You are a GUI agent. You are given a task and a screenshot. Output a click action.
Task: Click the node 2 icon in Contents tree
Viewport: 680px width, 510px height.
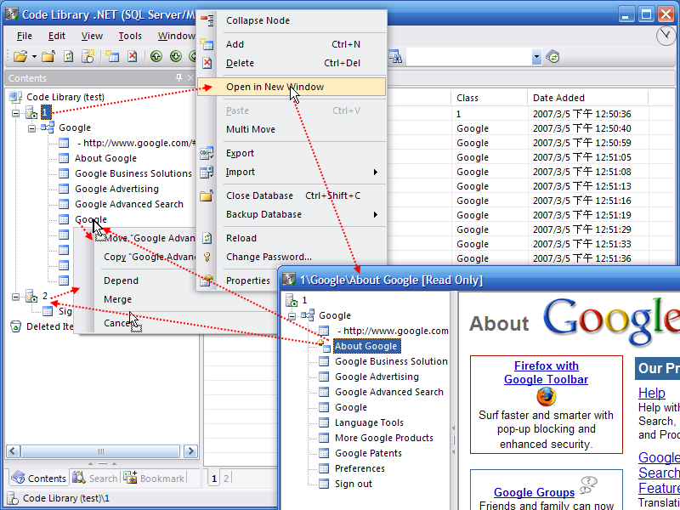(x=31, y=297)
